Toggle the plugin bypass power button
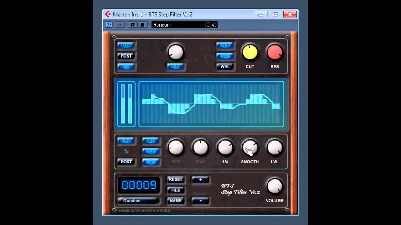401x225 pixels. point(109,25)
